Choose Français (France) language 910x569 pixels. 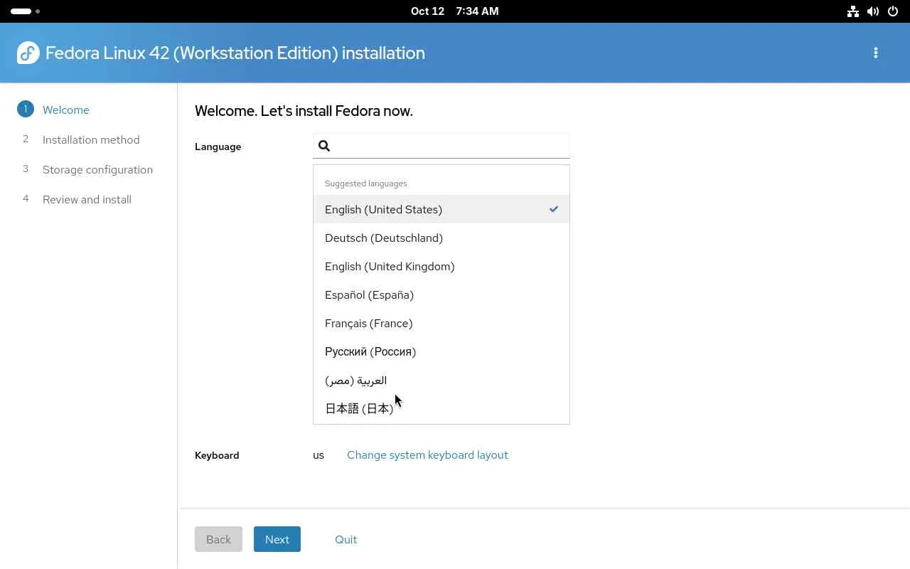[368, 323]
